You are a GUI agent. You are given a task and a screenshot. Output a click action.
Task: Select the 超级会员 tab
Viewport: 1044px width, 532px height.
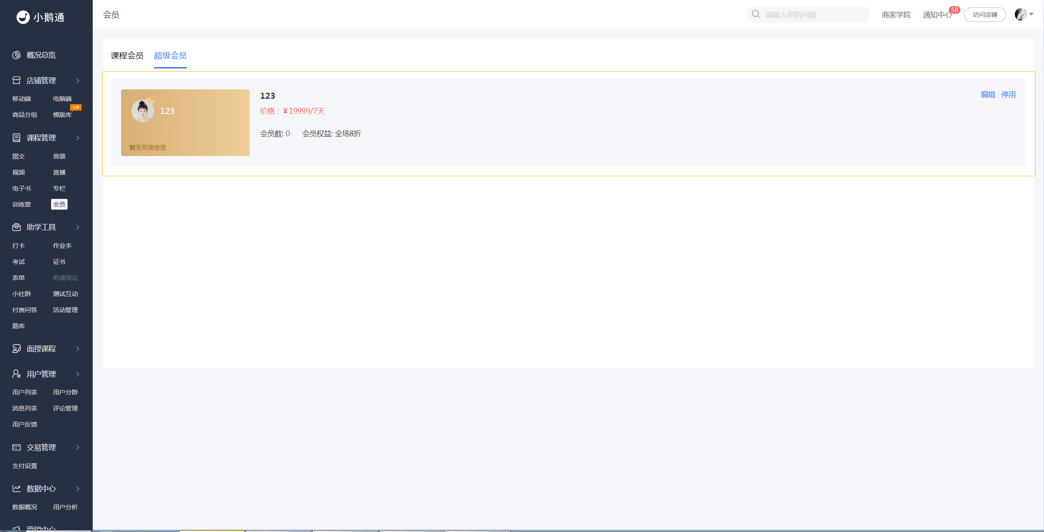coord(170,56)
